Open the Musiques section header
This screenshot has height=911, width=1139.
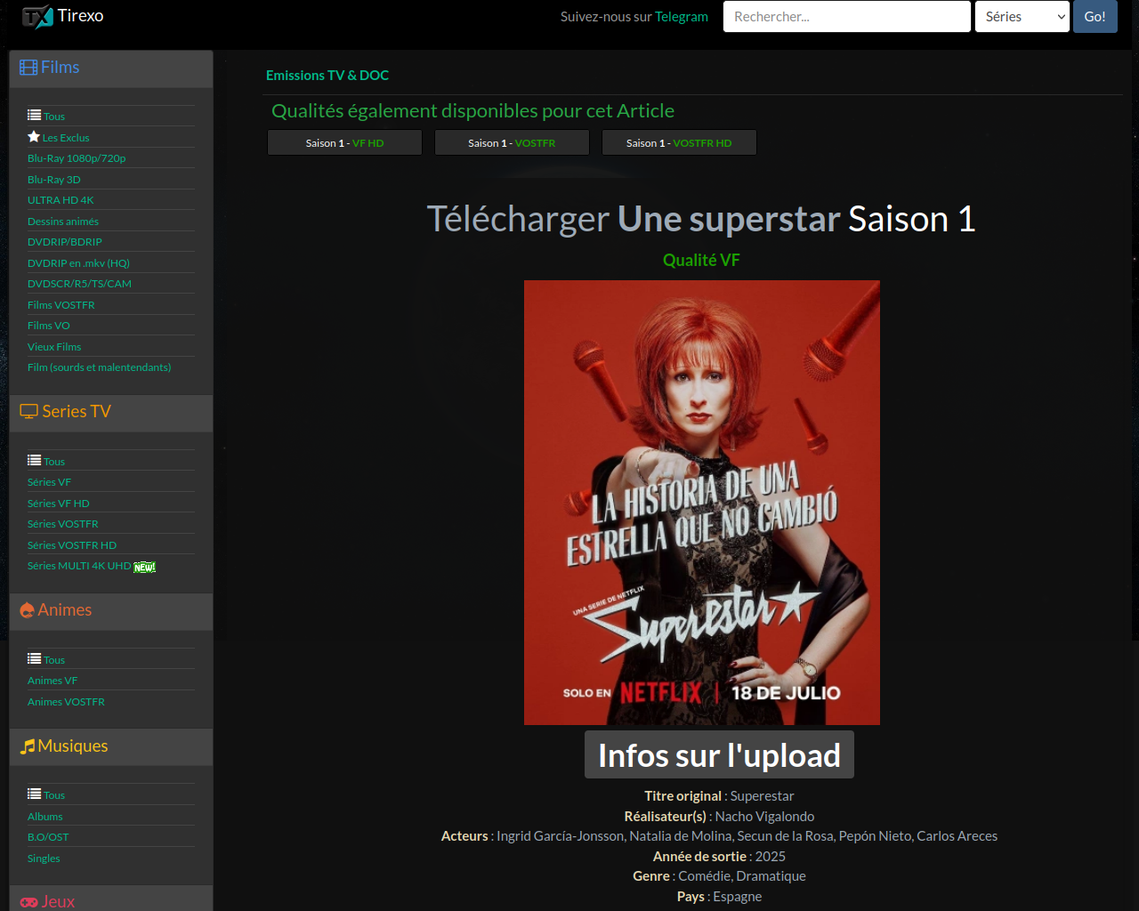tap(111, 747)
